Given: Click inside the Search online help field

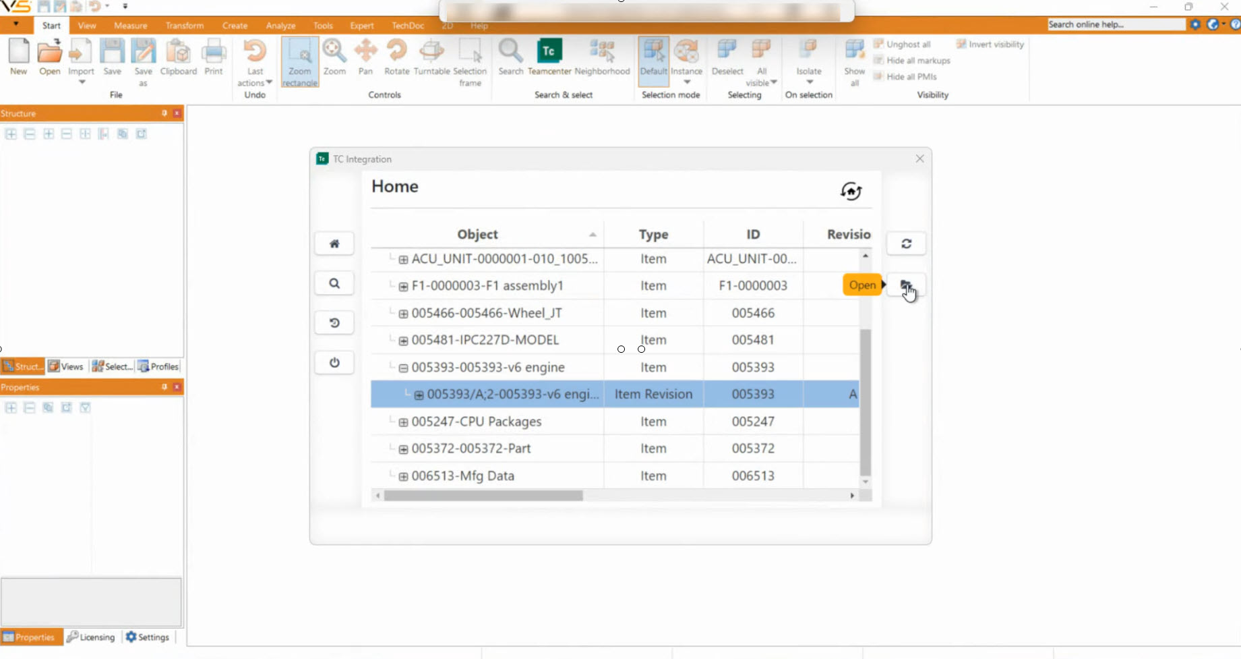Looking at the screenshot, I should (x=1112, y=24).
